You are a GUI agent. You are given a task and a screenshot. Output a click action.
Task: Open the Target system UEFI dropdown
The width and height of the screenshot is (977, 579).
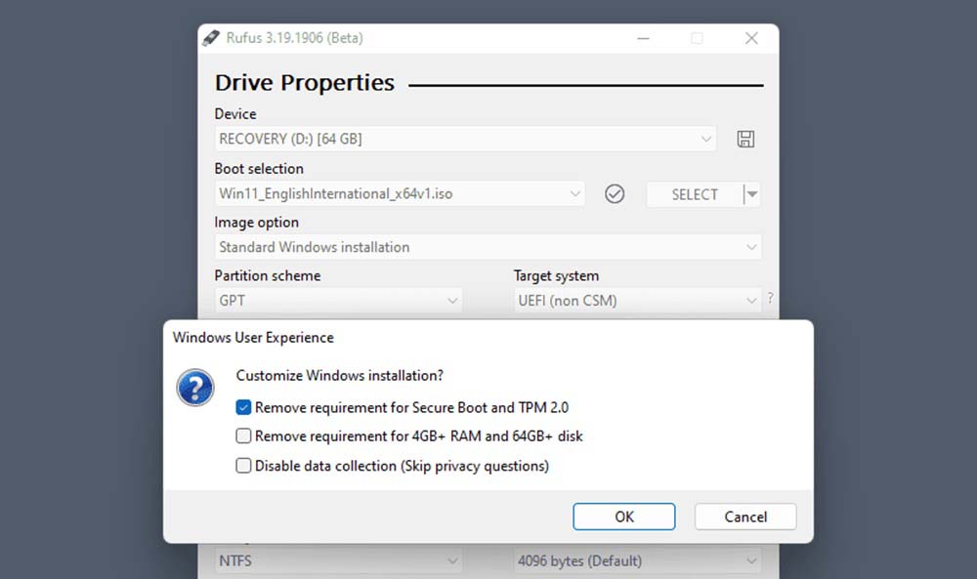[x=637, y=301]
